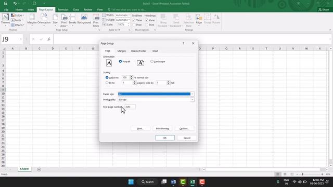Open Page Setup dialog launcher in ribbon

(x=99, y=30)
